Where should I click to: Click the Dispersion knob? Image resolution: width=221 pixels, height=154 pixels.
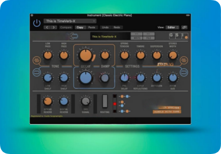[157, 55]
